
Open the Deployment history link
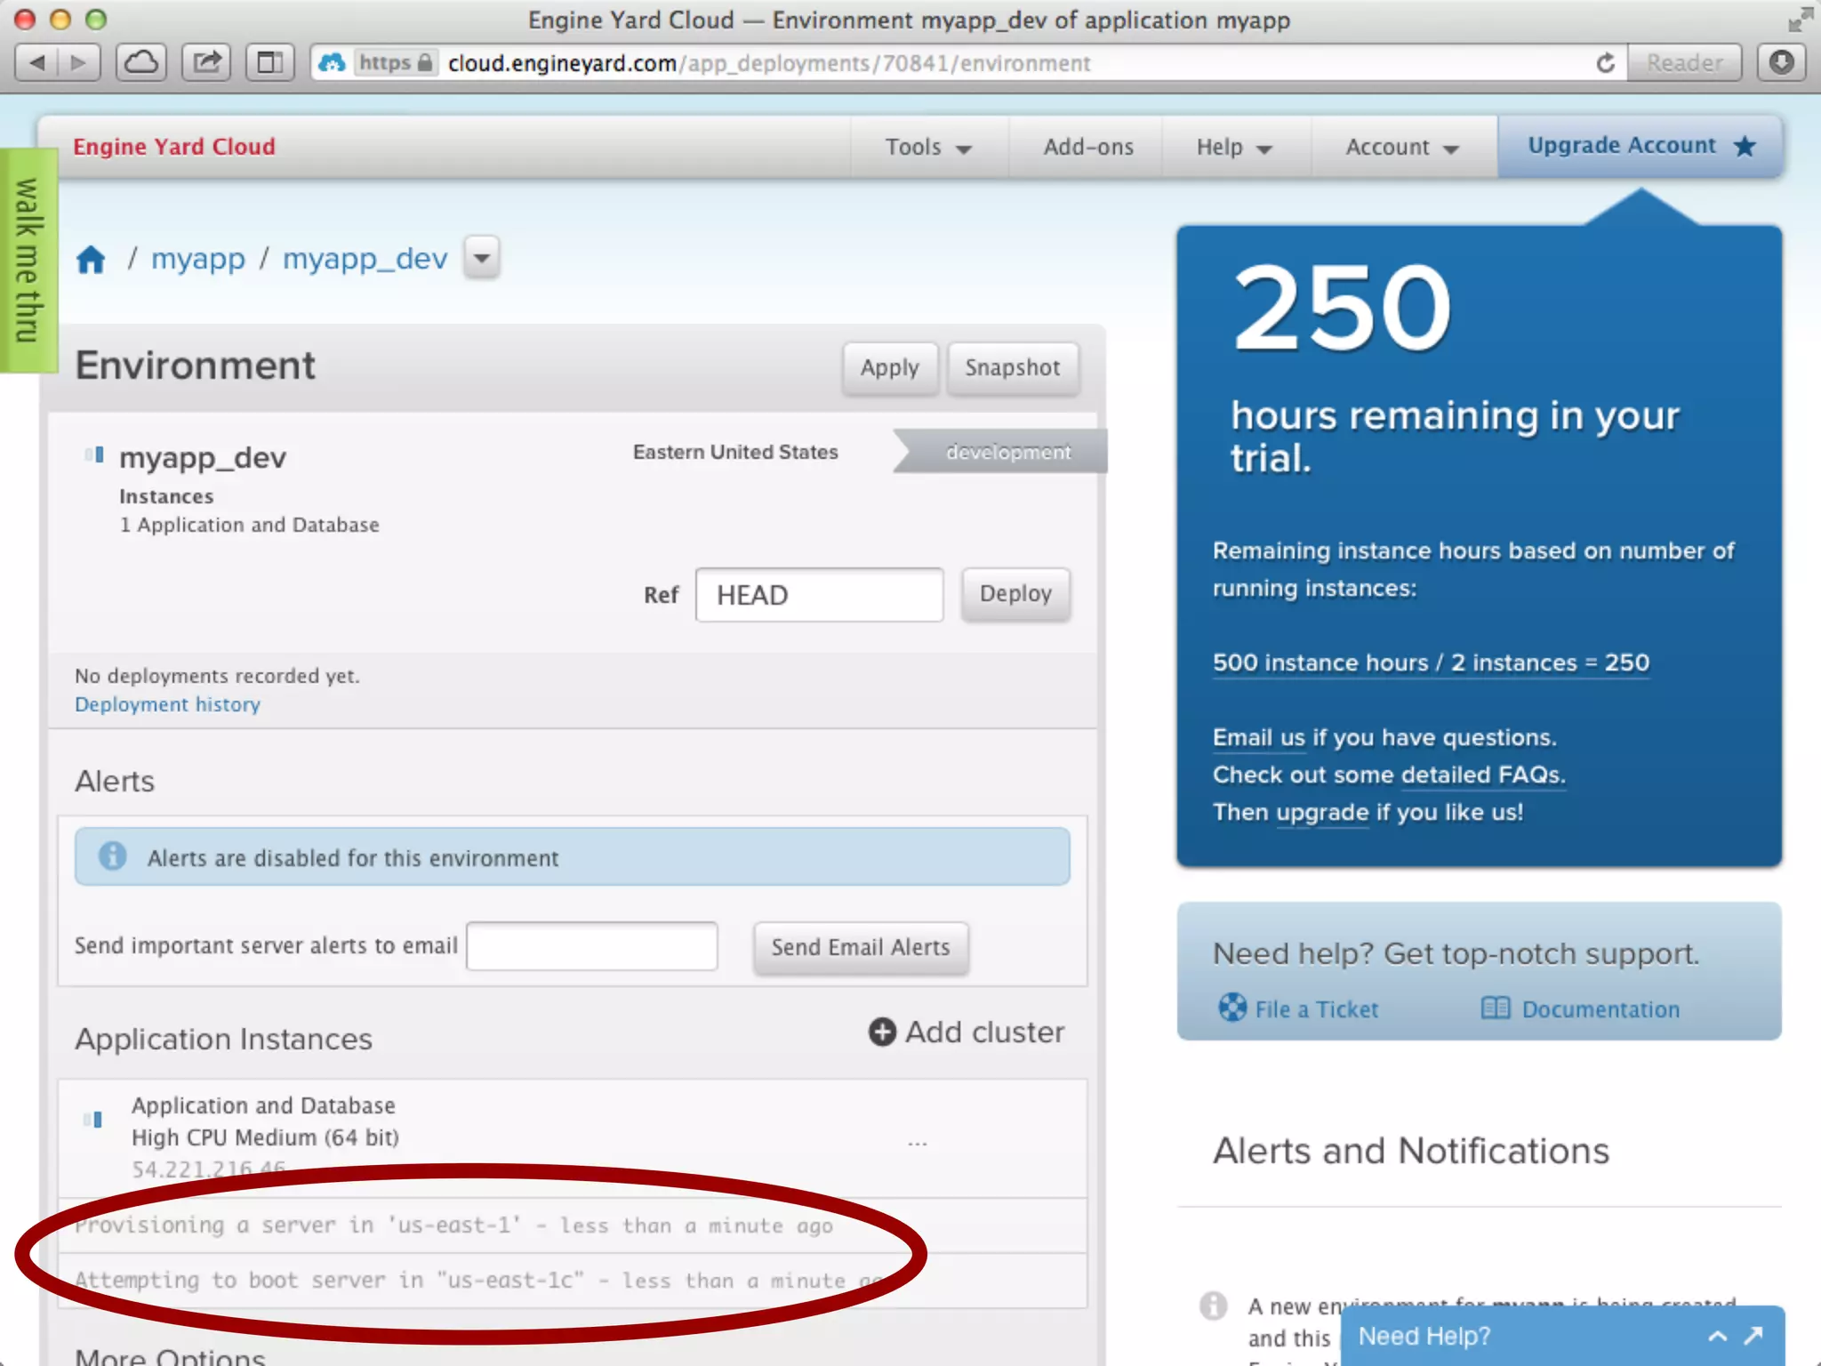[x=167, y=704]
